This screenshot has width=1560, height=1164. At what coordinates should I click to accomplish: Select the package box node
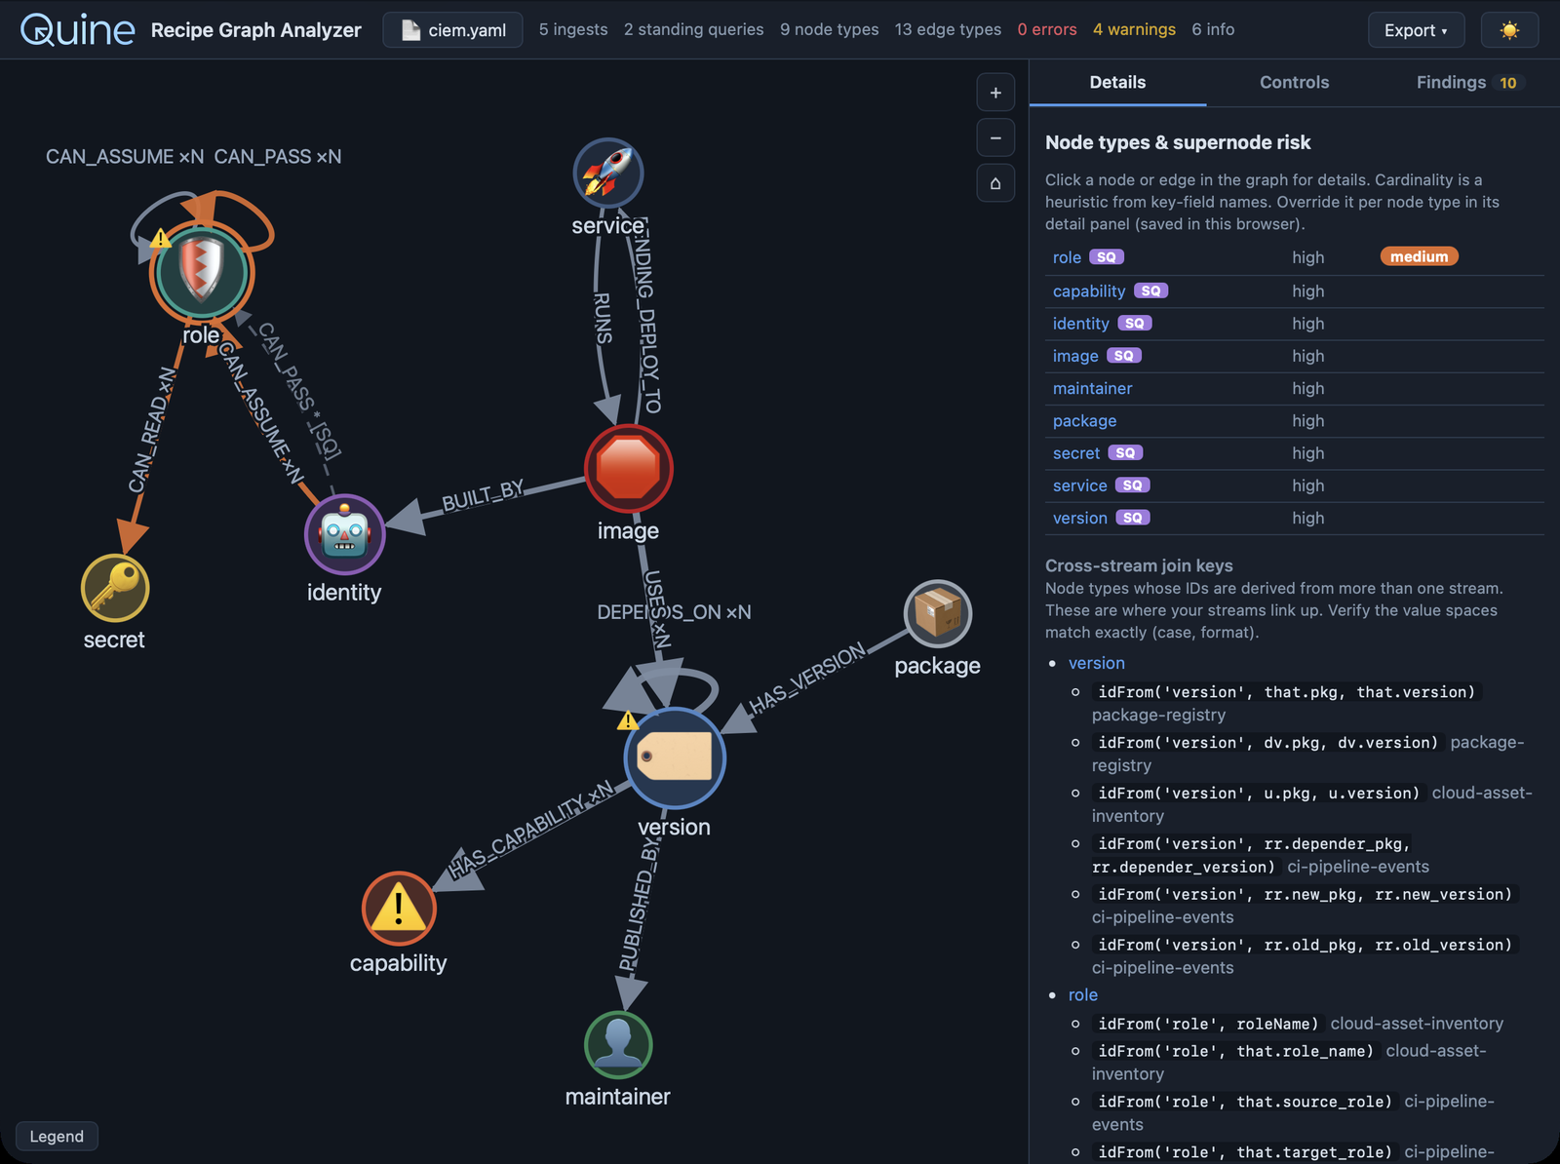[x=938, y=614]
